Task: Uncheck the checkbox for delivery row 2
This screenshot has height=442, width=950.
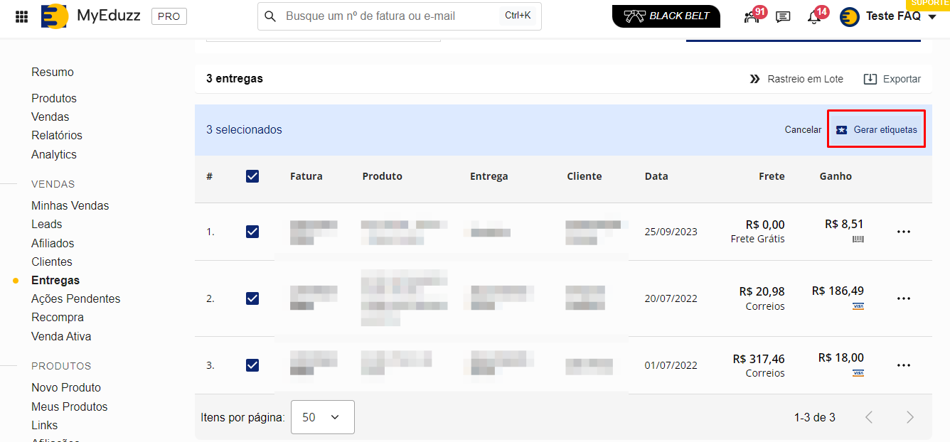Action: coord(252,298)
